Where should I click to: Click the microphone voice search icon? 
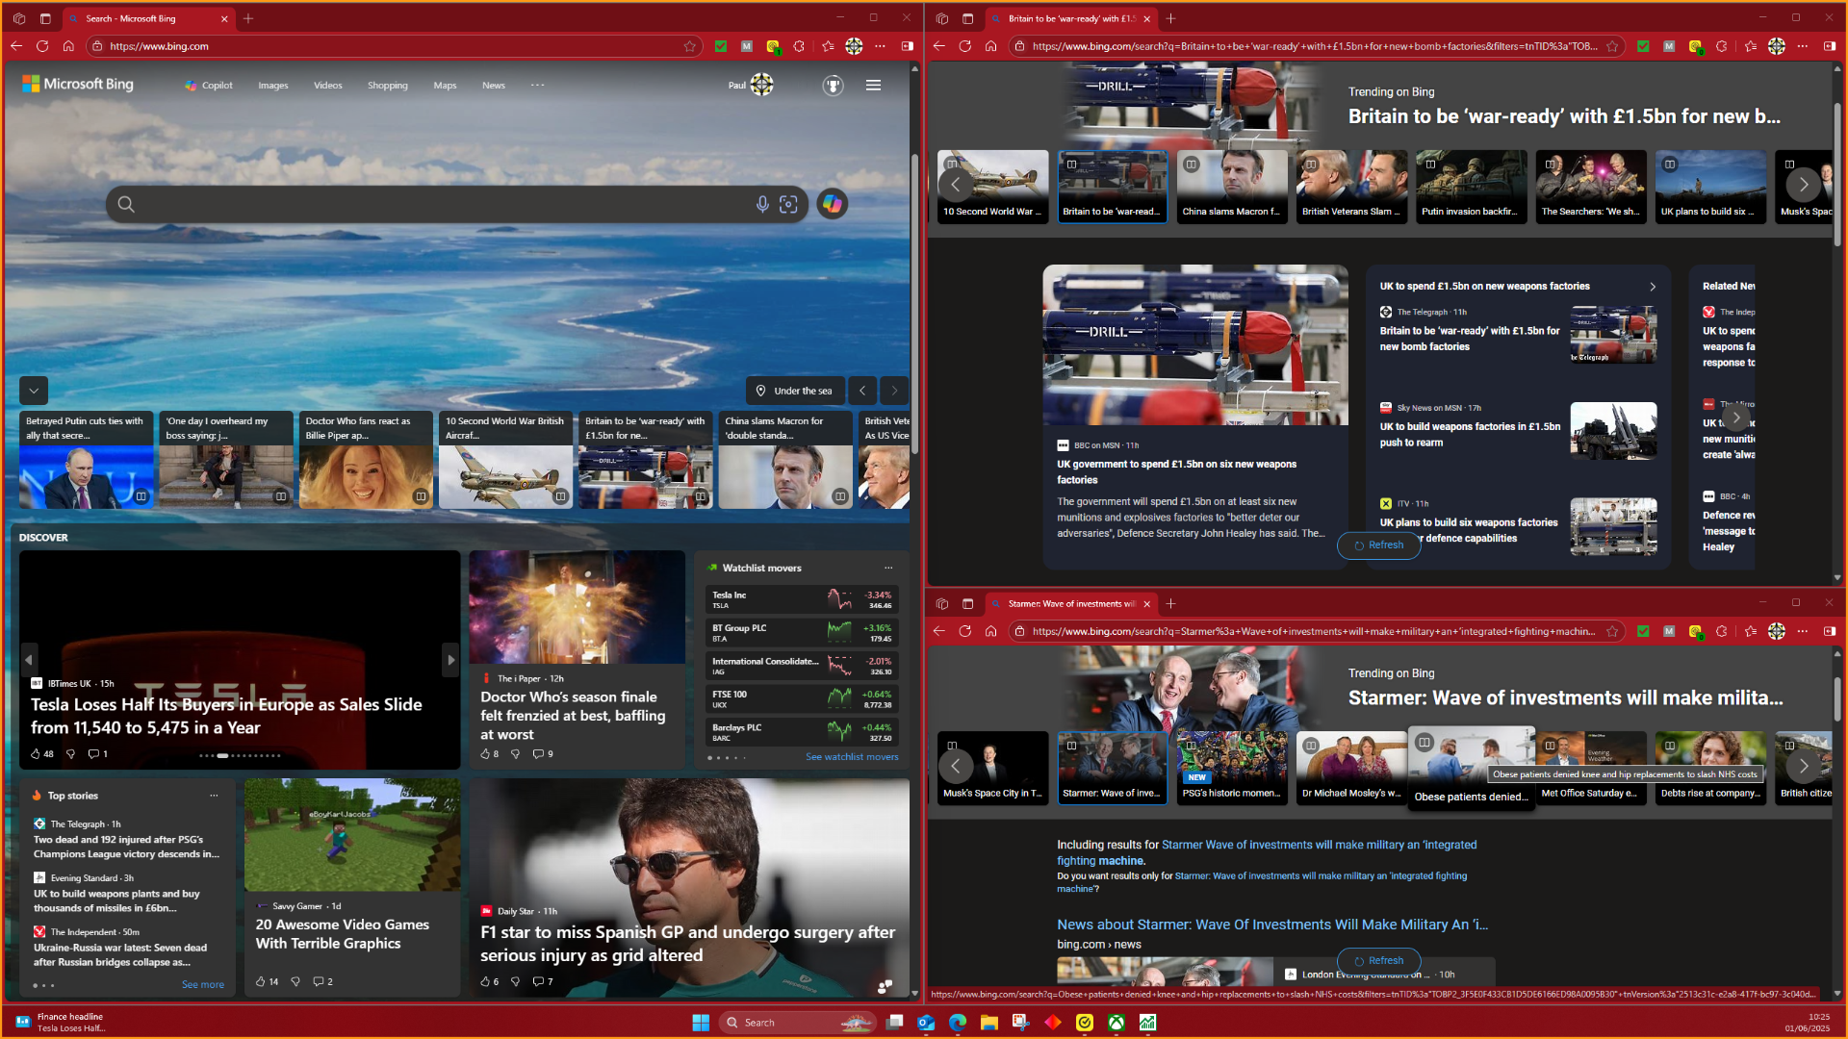[761, 204]
